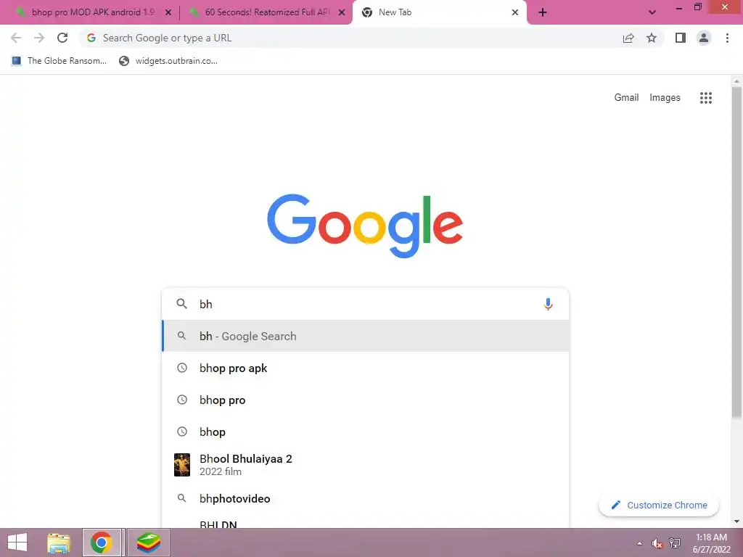
Task: Switch to 60 Seconds! Reatomized tab
Action: 266,12
